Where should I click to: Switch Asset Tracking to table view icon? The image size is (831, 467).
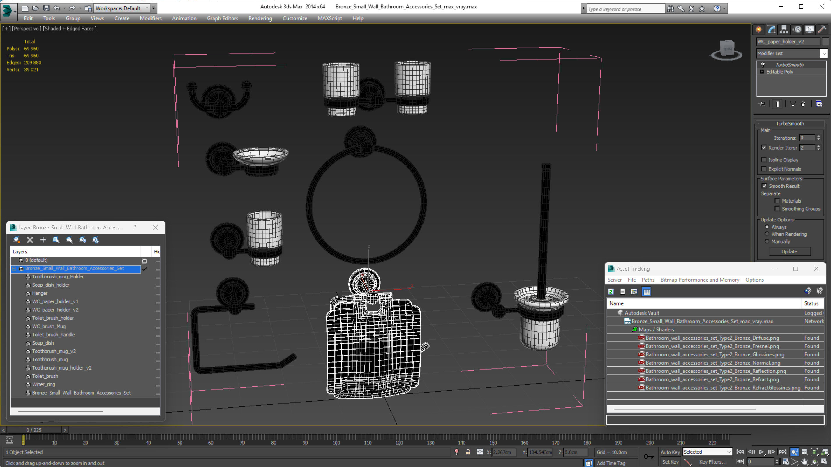coord(646,292)
